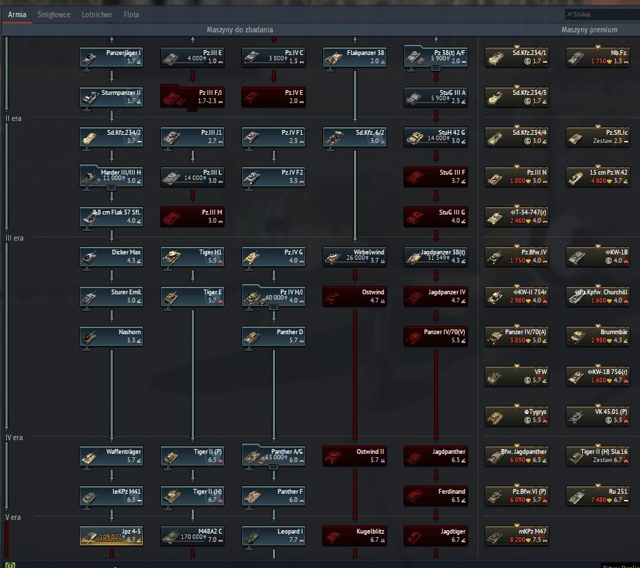Expand the Pz 38(t) A/F vehicle group

436,57
